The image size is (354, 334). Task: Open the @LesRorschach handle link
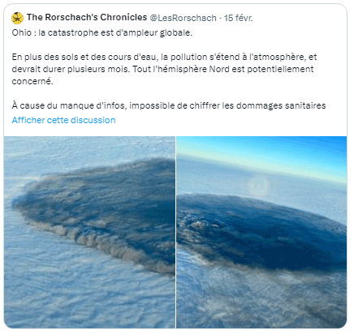[183, 18]
